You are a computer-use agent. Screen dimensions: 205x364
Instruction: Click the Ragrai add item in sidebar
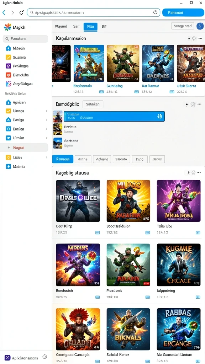point(24,148)
